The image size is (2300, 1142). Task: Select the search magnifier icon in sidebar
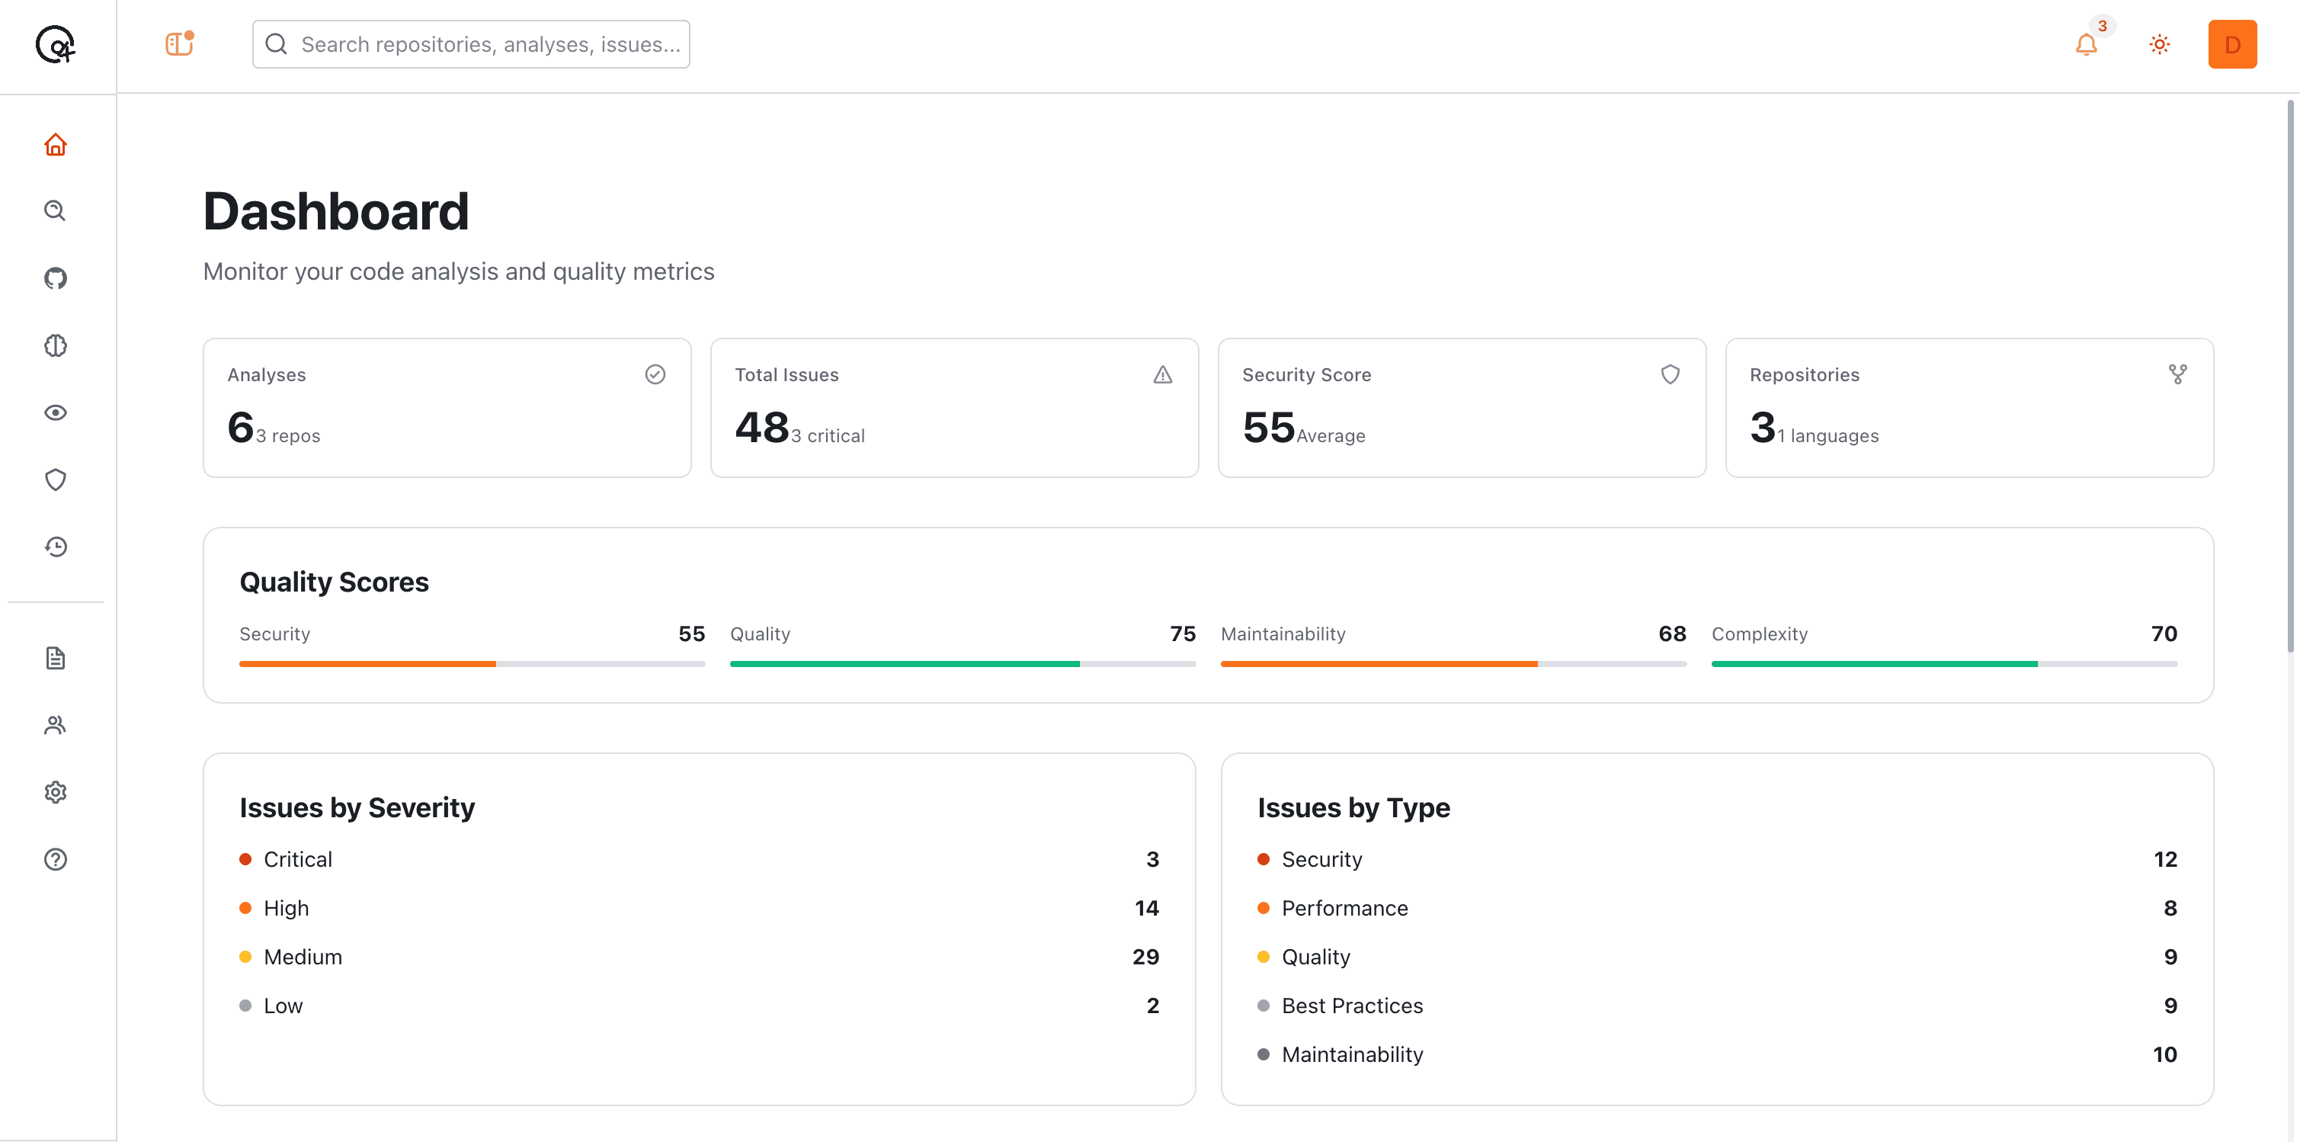pyautogui.click(x=56, y=210)
